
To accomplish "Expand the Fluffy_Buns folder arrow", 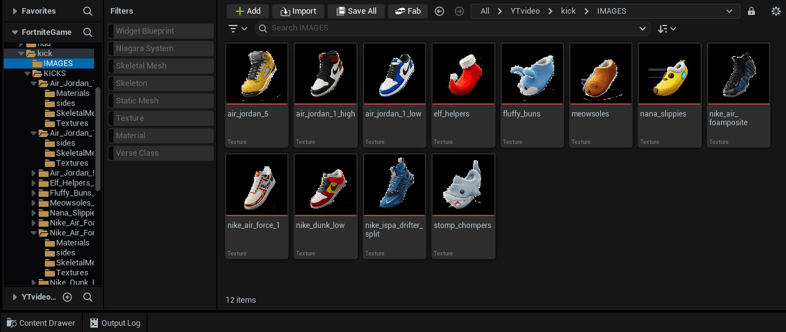I will [34, 193].
